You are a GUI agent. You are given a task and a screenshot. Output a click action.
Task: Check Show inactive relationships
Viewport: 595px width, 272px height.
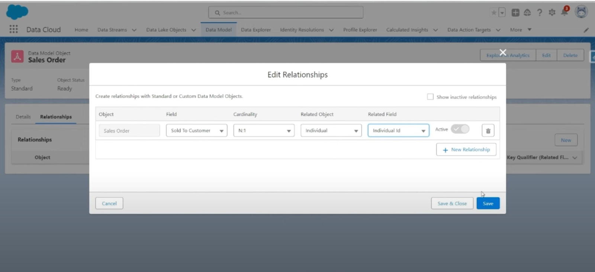[430, 97]
